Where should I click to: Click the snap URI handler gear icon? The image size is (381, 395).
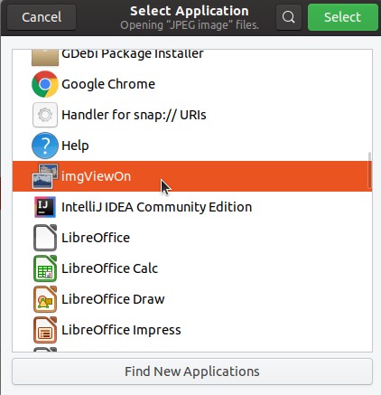pos(45,115)
